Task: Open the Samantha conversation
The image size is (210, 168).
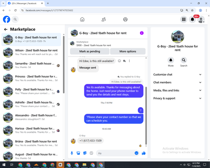Action: [x=31, y=65]
